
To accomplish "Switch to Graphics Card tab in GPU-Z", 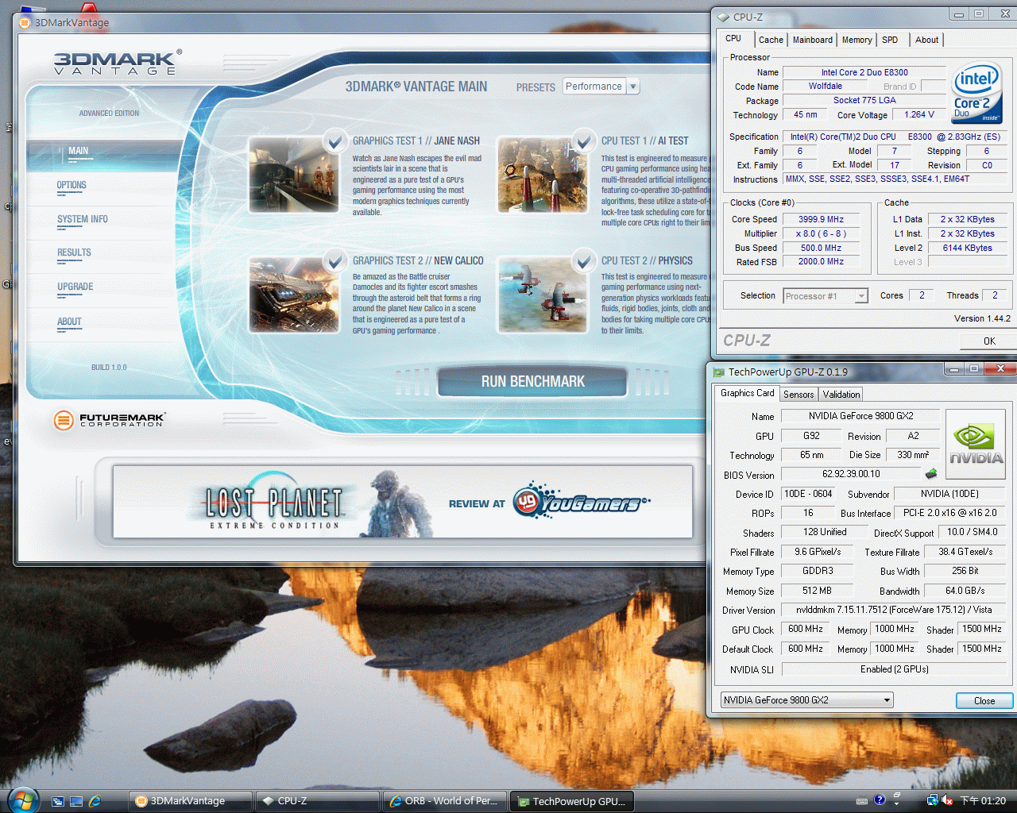I will click(747, 393).
